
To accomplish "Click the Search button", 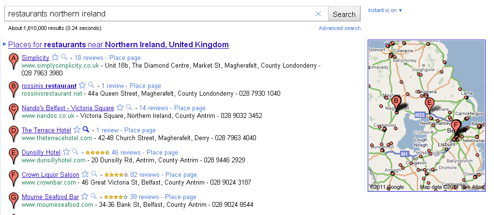I will pos(344,14).
